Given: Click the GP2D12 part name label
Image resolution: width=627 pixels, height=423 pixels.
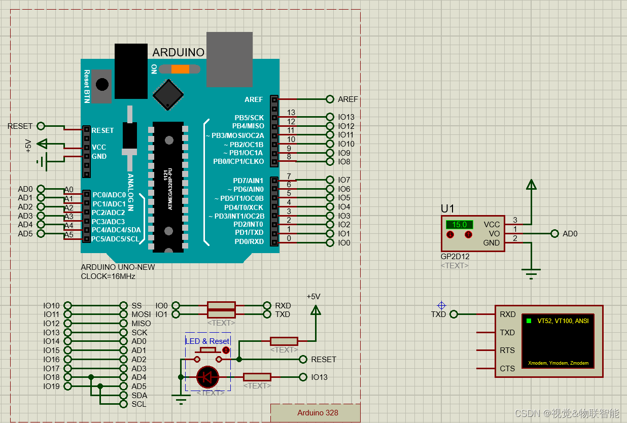Looking at the screenshot, I should [x=455, y=257].
